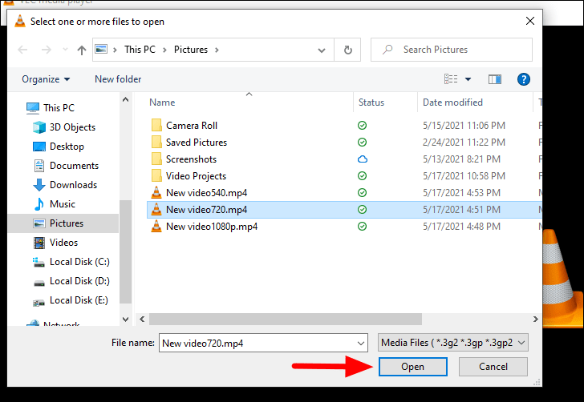Image resolution: width=584 pixels, height=402 pixels.
Task: Refresh the Pictures folder listing
Action: [347, 50]
